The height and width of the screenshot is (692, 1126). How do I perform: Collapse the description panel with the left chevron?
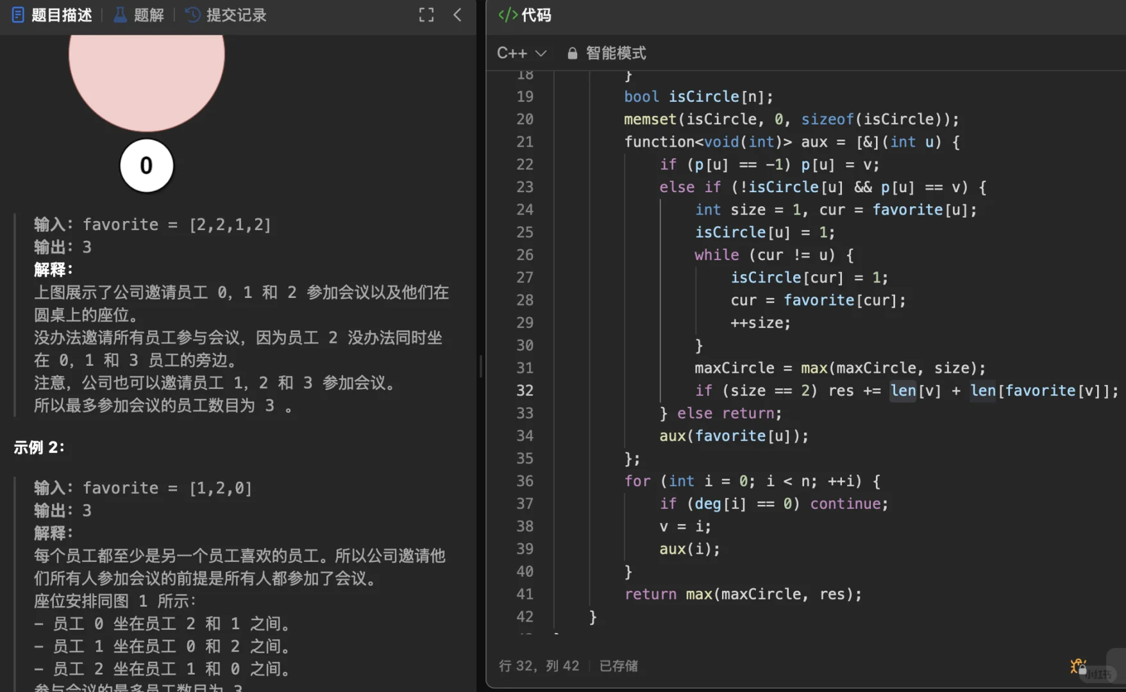[x=457, y=15]
